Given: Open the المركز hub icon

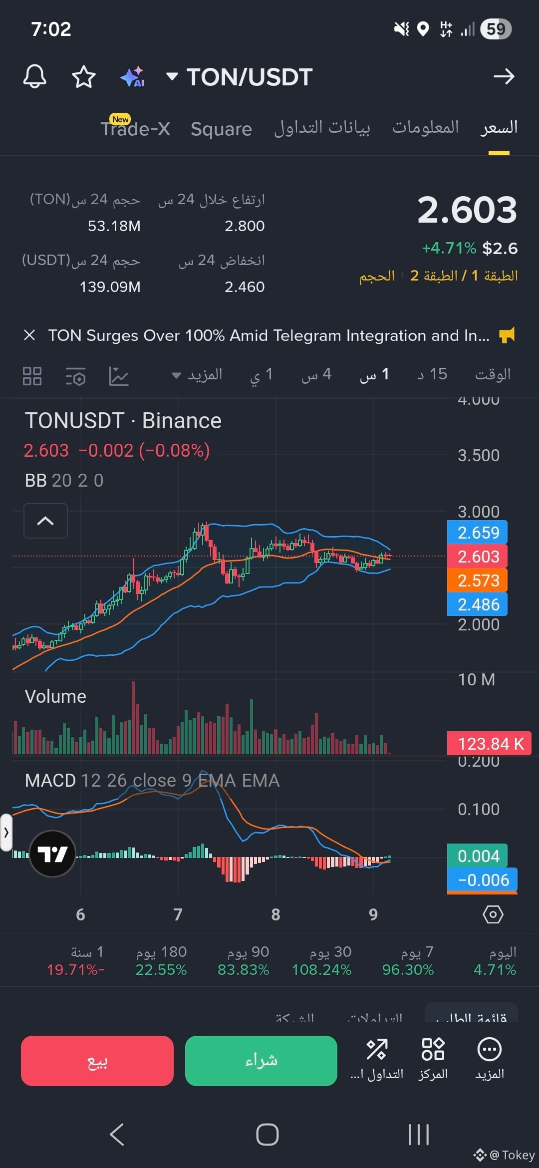Looking at the screenshot, I should click(x=433, y=1059).
